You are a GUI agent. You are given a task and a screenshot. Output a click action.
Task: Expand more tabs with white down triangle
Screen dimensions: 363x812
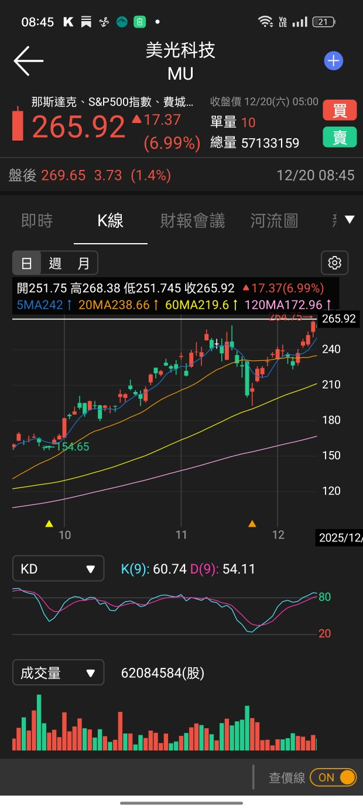(x=350, y=220)
